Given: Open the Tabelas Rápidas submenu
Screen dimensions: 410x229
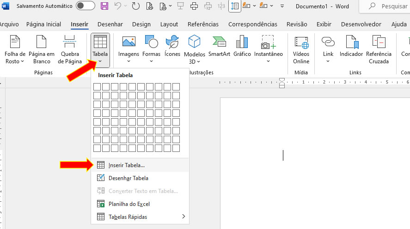Looking at the screenshot, I should tap(140, 217).
